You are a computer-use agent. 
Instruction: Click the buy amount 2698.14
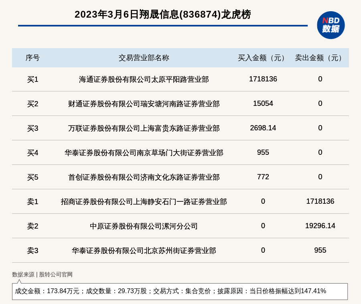tap(263, 128)
